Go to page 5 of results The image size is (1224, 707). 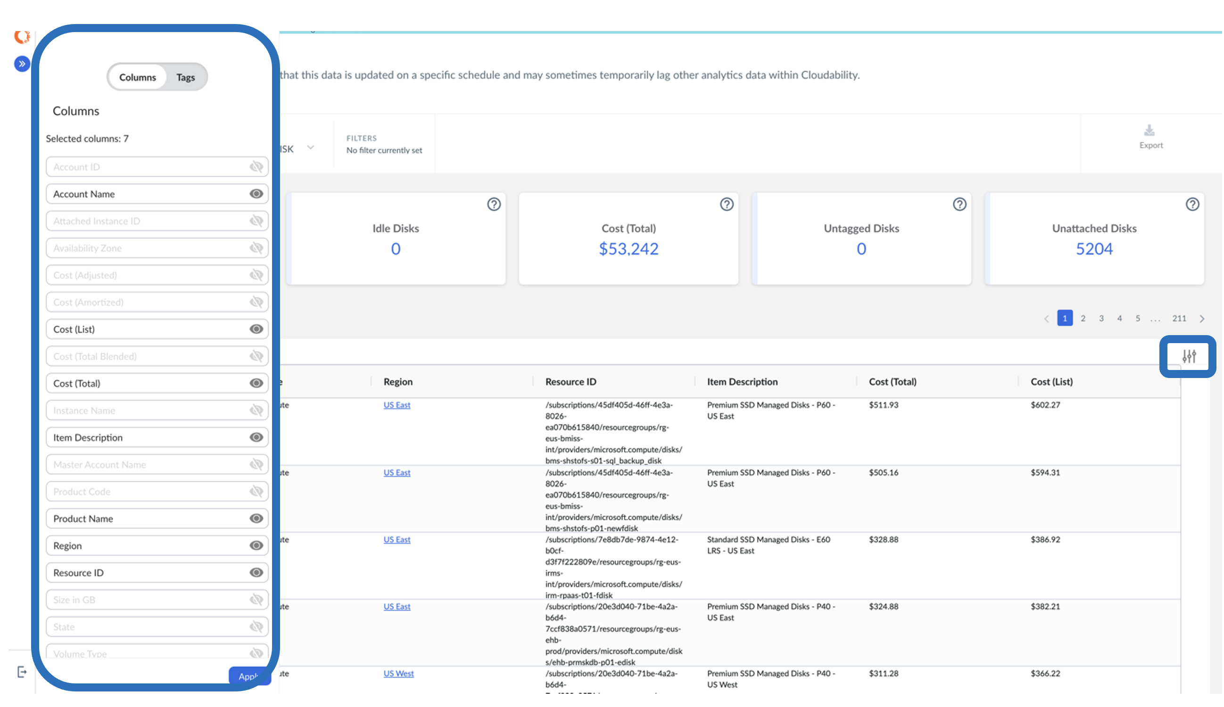click(x=1139, y=319)
